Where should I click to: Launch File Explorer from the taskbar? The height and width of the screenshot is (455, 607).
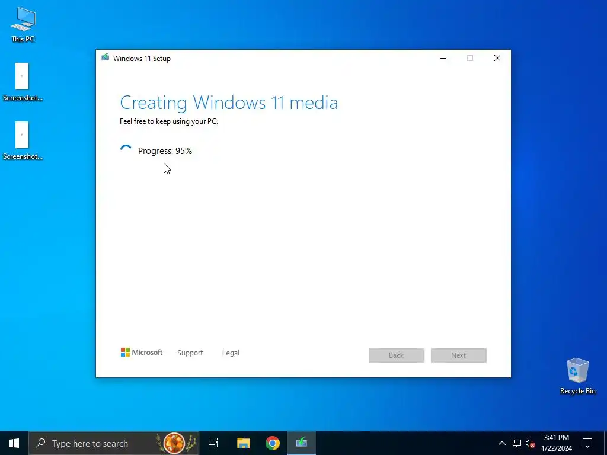243,443
